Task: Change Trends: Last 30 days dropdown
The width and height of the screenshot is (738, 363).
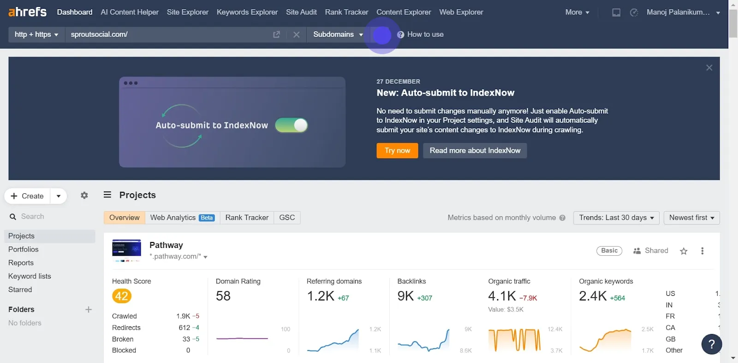Action: pos(616,218)
